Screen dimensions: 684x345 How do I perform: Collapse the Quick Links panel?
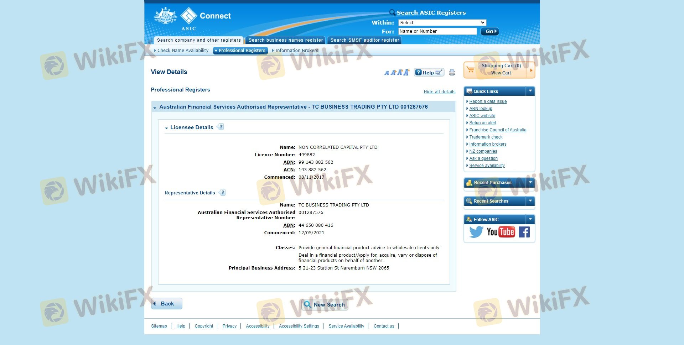coord(530,91)
